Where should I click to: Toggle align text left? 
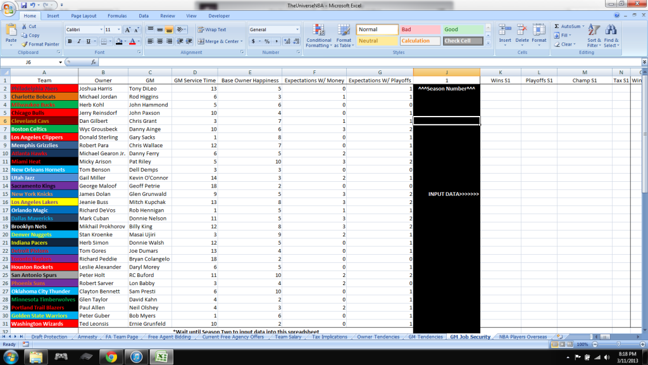(151, 41)
